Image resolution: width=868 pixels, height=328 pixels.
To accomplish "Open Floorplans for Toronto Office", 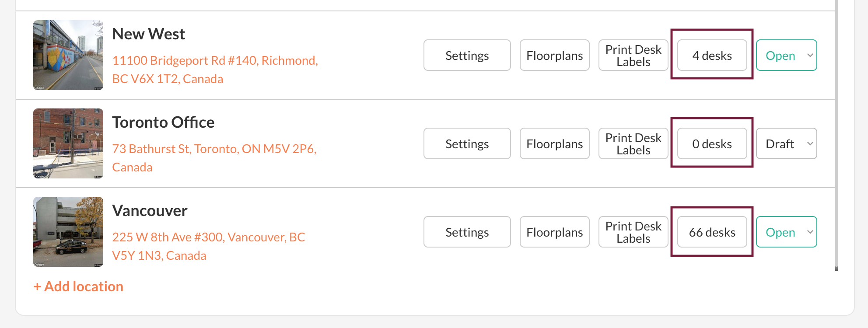I will coord(554,144).
